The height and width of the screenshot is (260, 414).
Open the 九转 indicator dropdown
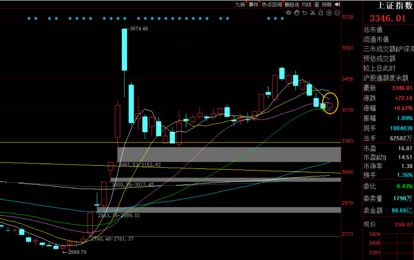tap(240, 5)
